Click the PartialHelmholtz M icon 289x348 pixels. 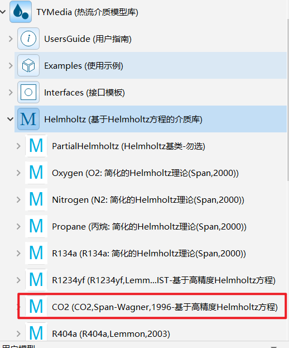tap(36, 146)
